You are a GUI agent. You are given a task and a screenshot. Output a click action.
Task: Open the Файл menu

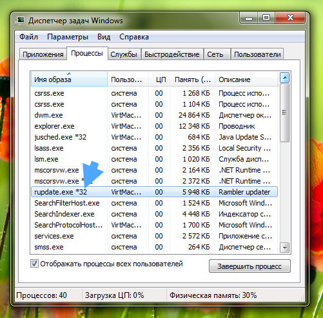pos(28,37)
